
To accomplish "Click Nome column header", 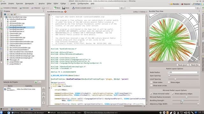I will click(10, 86).
